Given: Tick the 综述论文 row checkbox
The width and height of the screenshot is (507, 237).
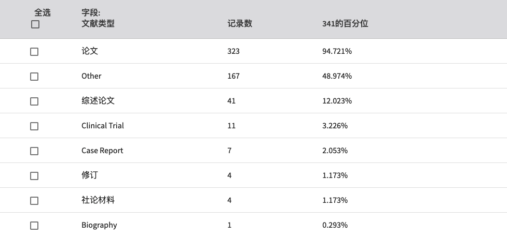Looking at the screenshot, I should (34, 101).
